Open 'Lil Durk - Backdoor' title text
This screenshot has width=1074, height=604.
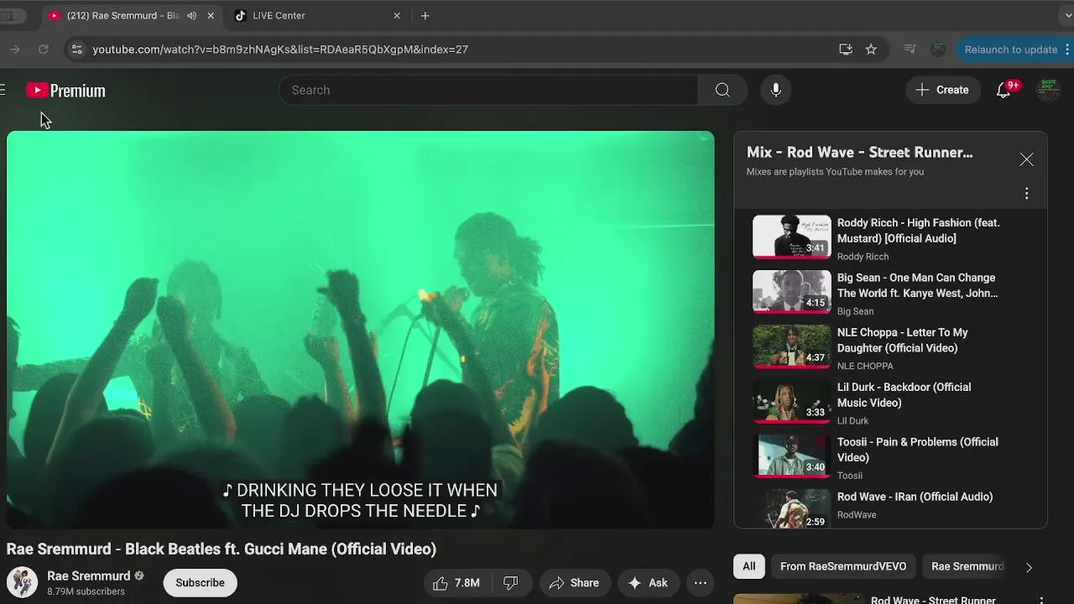coord(905,394)
